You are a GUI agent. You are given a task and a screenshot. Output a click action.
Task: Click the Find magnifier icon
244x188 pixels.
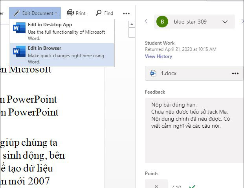click(x=99, y=13)
